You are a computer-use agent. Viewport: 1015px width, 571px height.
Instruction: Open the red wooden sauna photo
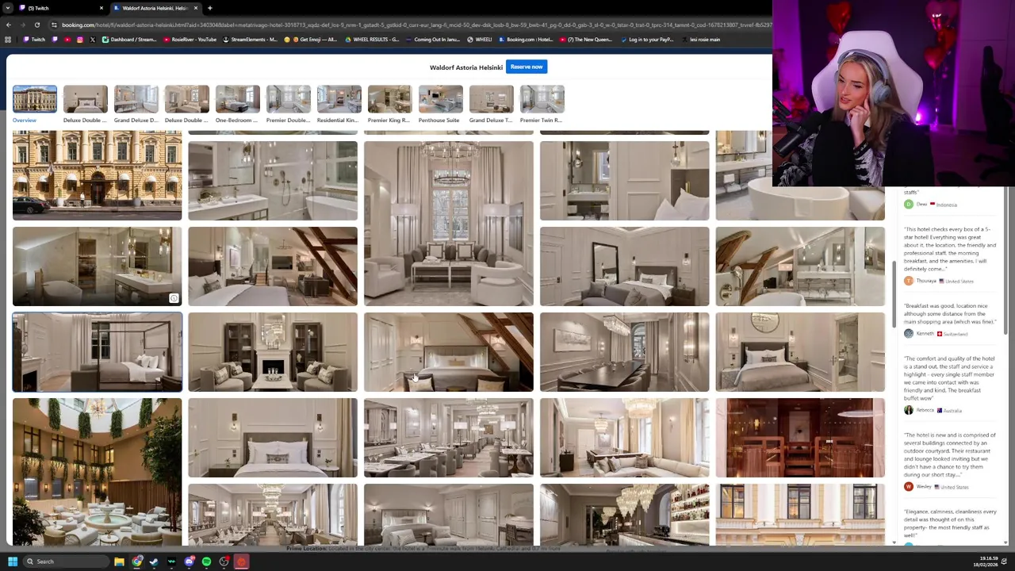click(800, 438)
